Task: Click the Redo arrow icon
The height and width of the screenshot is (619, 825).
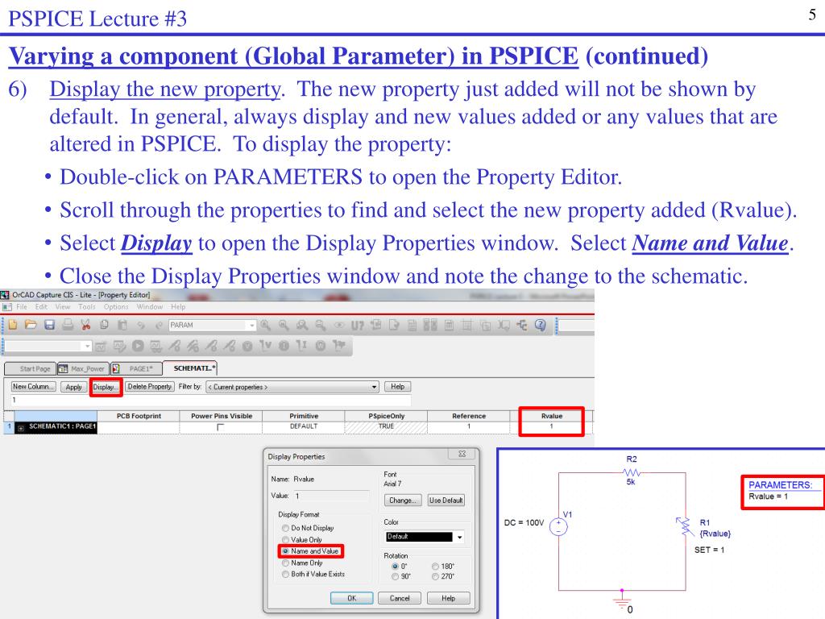Action: click(159, 326)
